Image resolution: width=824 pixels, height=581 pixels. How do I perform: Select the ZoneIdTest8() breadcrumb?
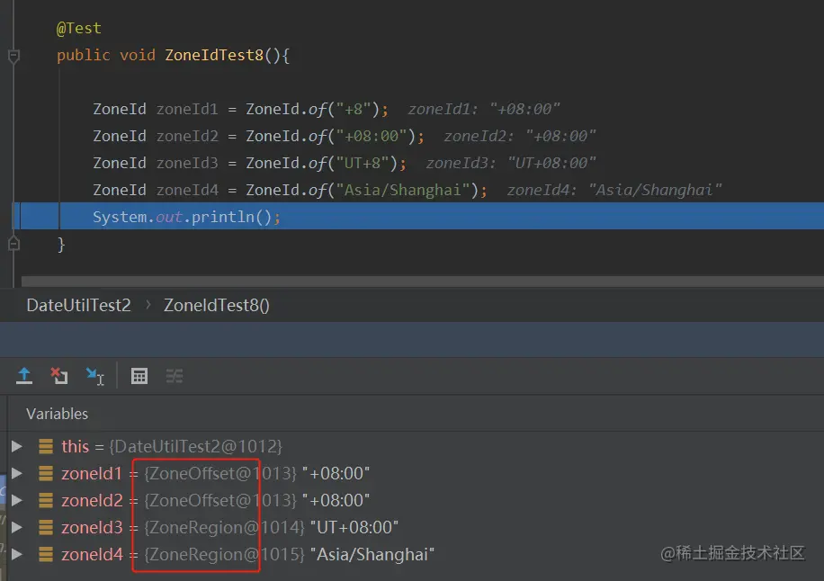[217, 305]
